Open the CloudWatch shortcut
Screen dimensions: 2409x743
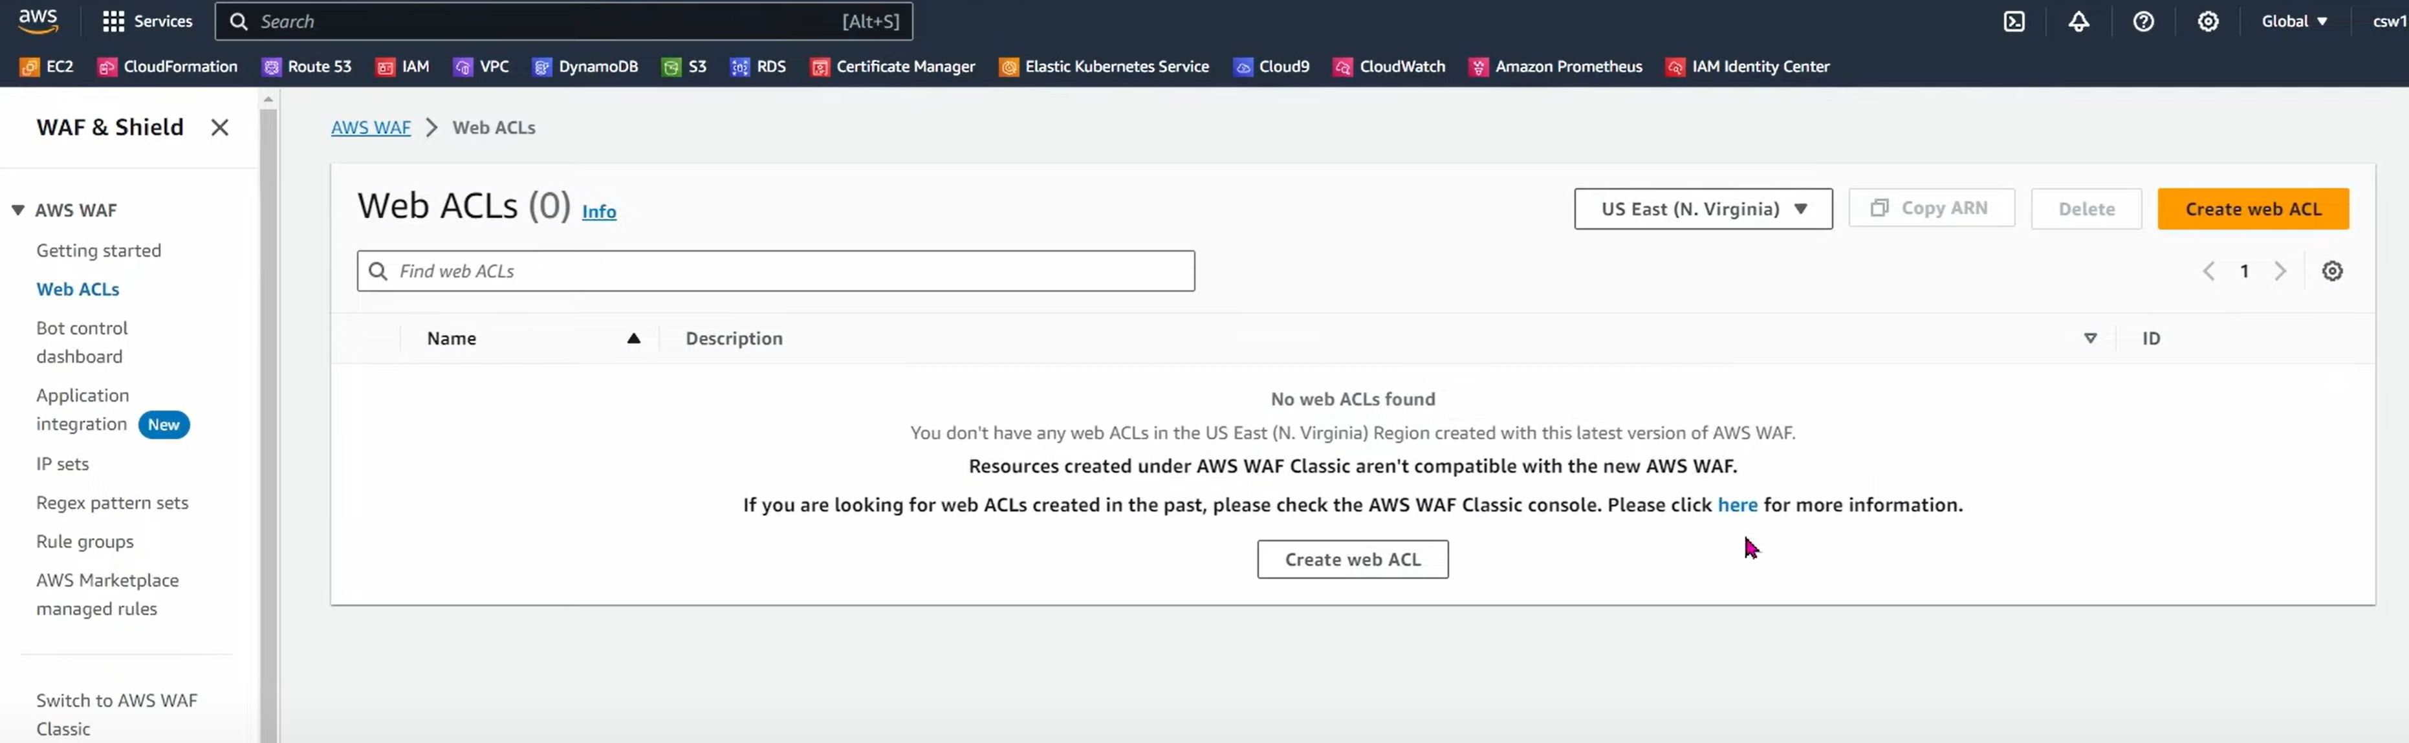[1390, 67]
